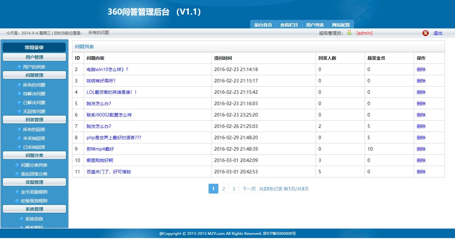Click 退出 to log out
This screenshot has width=455, height=239.
pos(438,33)
